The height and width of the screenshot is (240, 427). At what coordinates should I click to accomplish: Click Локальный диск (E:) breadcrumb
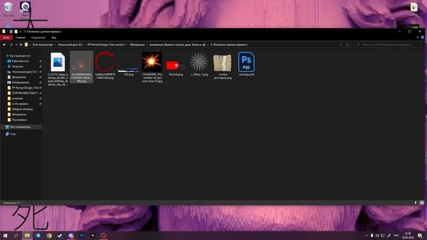click(70, 45)
